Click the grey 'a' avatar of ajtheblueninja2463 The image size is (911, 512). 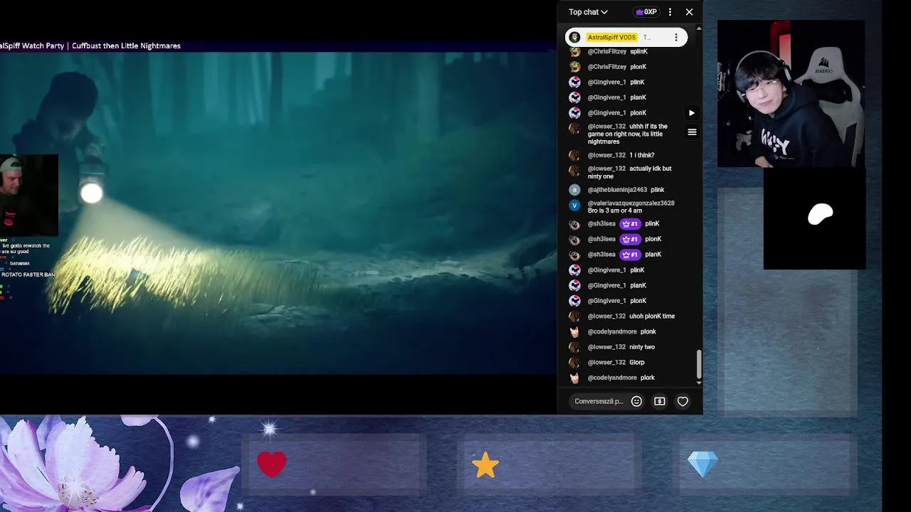pos(574,190)
